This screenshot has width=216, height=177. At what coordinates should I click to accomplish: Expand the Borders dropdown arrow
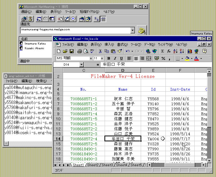coord(182,58)
